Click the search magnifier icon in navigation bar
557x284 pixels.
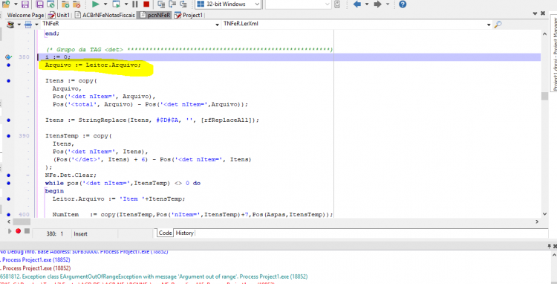pos(498,25)
